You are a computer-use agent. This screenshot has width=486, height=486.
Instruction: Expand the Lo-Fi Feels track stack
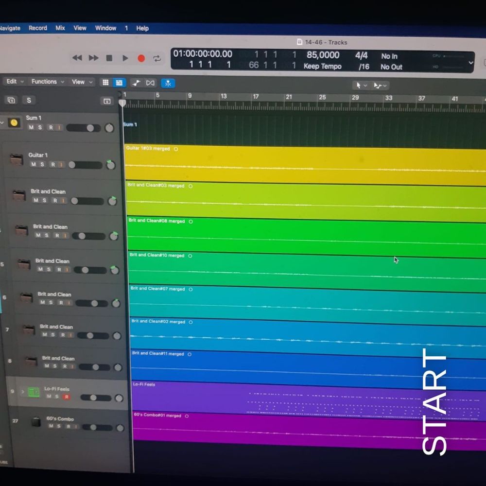coord(23,392)
